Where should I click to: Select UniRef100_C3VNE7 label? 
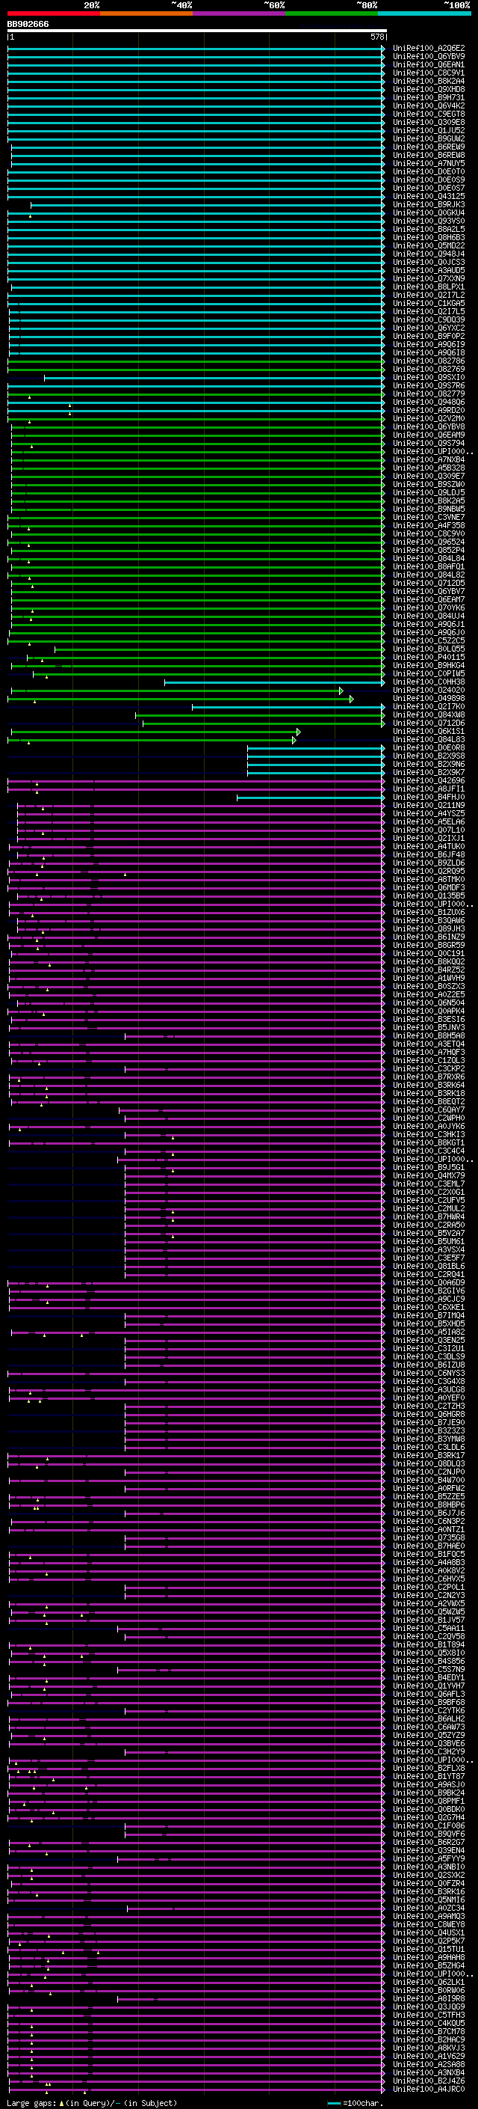[429, 518]
